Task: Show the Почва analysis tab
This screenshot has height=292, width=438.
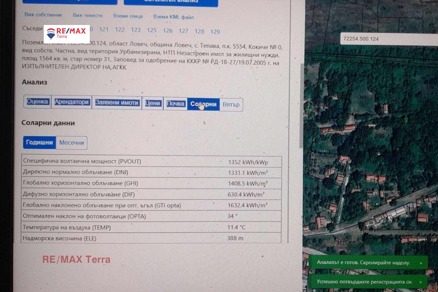Action: tap(175, 104)
